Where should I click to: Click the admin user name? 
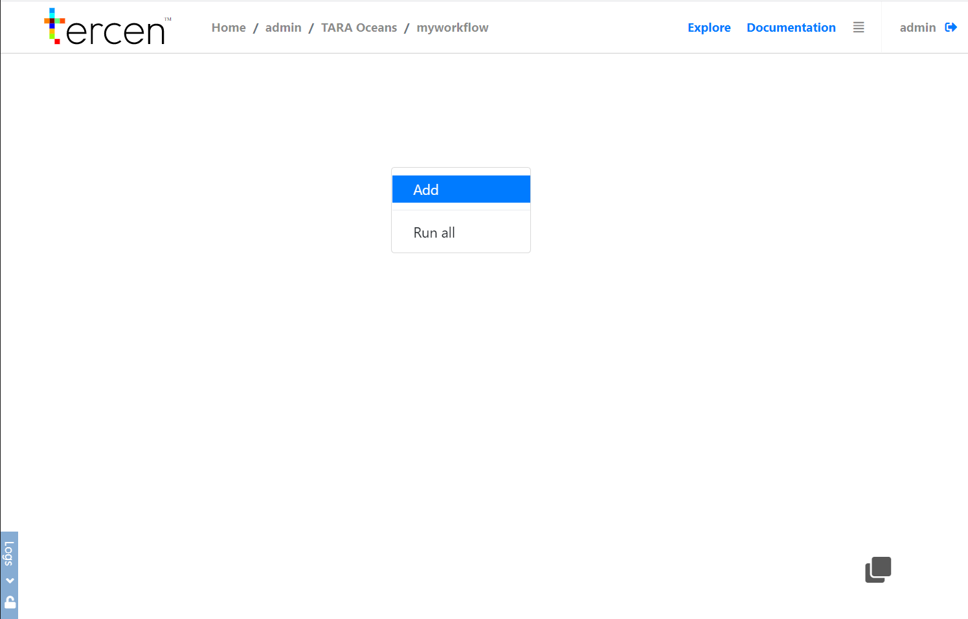click(x=917, y=28)
